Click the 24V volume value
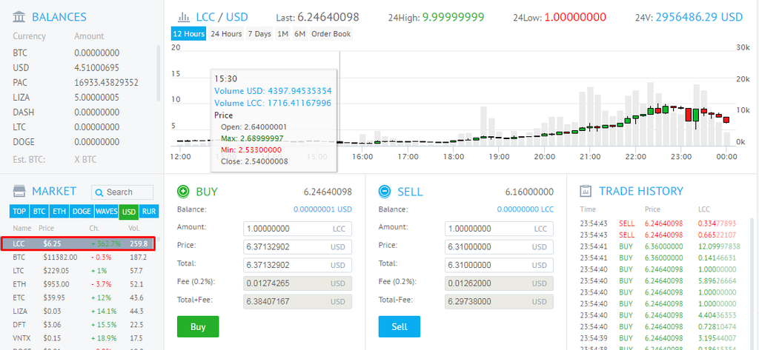The image size is (759, 350). coord(700,18)
